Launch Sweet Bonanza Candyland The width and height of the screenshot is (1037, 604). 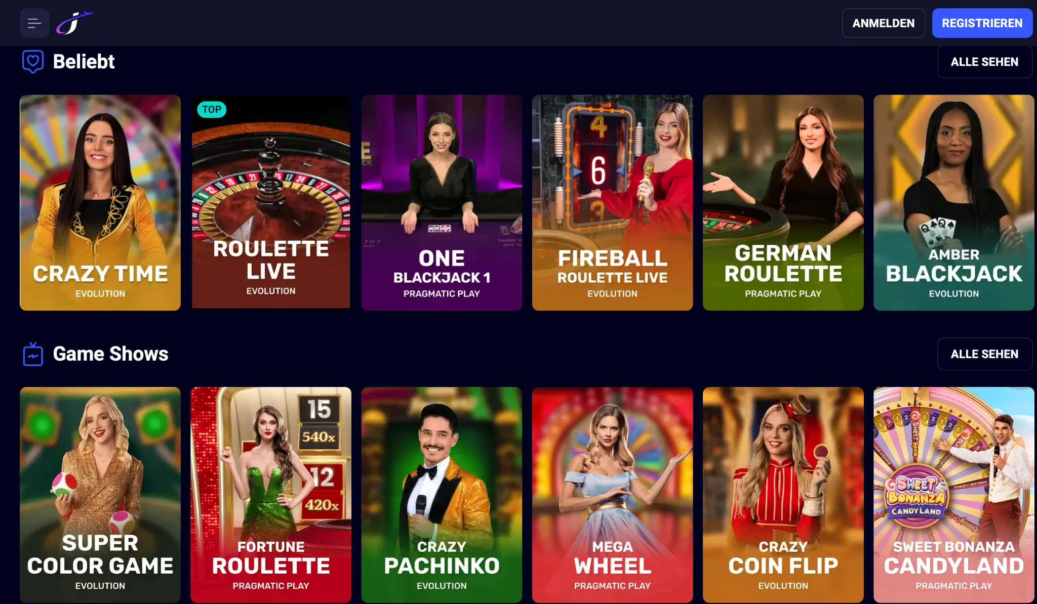coord(953,495)
